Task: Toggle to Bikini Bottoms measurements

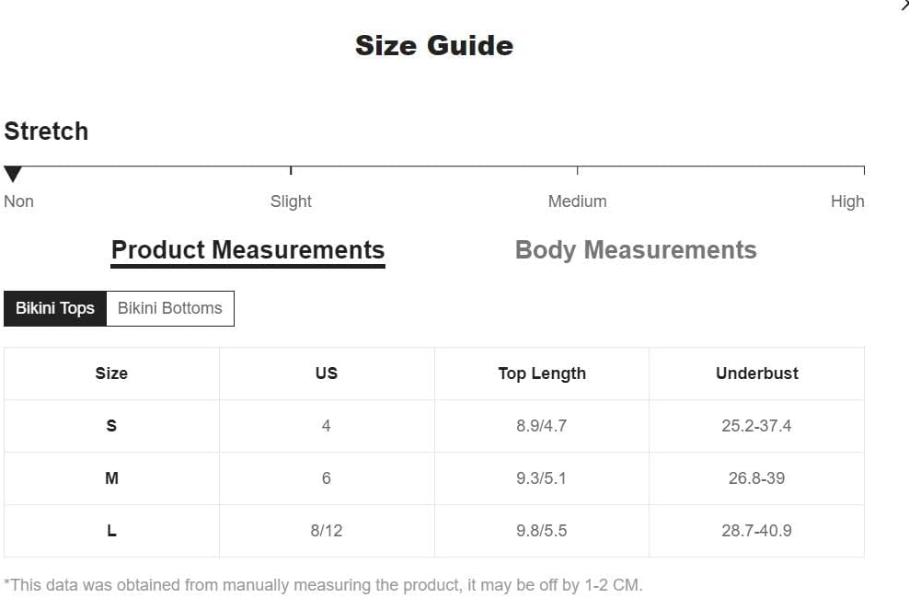Action: click(170, 308)
